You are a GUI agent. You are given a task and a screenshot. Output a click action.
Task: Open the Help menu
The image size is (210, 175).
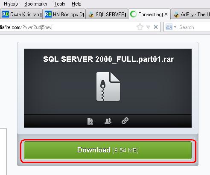[x=76, y=4]
